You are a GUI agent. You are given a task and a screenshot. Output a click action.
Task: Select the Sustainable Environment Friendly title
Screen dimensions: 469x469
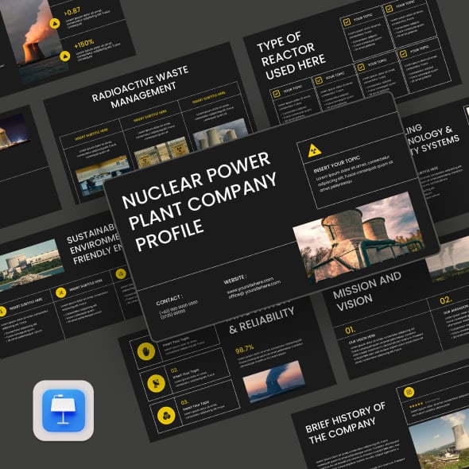coord(95,245)
